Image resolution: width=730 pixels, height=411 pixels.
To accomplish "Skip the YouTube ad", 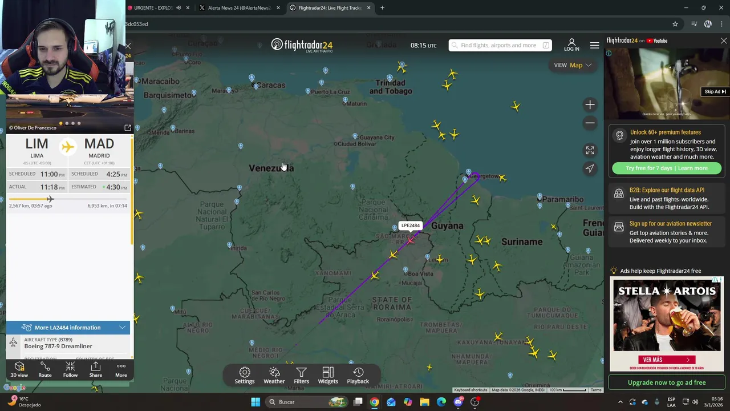I will click(715, 92).
